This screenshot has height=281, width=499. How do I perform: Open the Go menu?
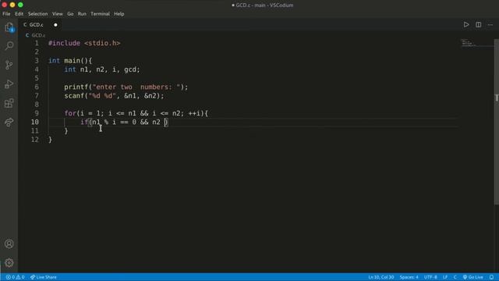pyautogui.click(x=70, y=14)
